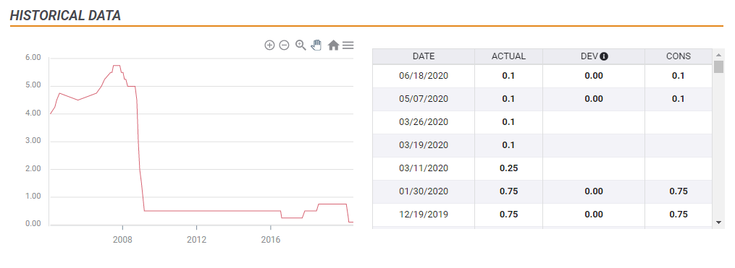The width and height of the screenshot is (735, 268).
Task: Select the 05/07/2020 date cell
Action: pos(424,99)
